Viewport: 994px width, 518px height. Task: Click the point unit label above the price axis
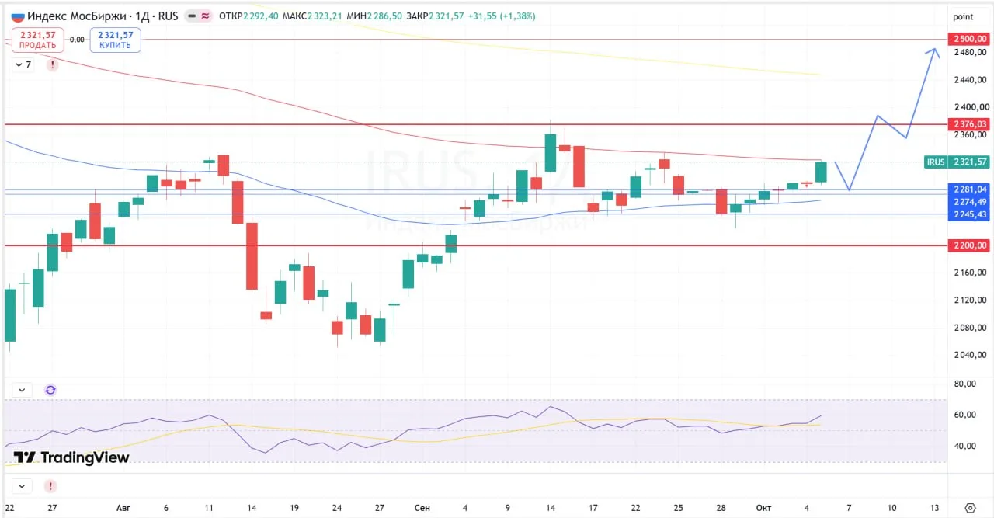click(963, 16)
